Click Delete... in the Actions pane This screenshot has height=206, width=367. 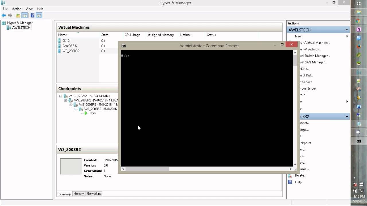click(x=300, y=176)
